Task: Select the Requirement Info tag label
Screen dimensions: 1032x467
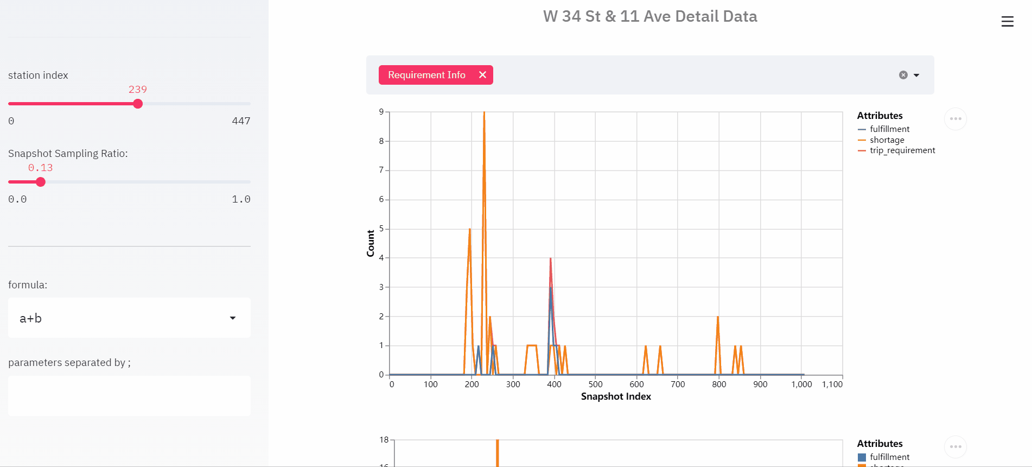Action: pos(426,75)
